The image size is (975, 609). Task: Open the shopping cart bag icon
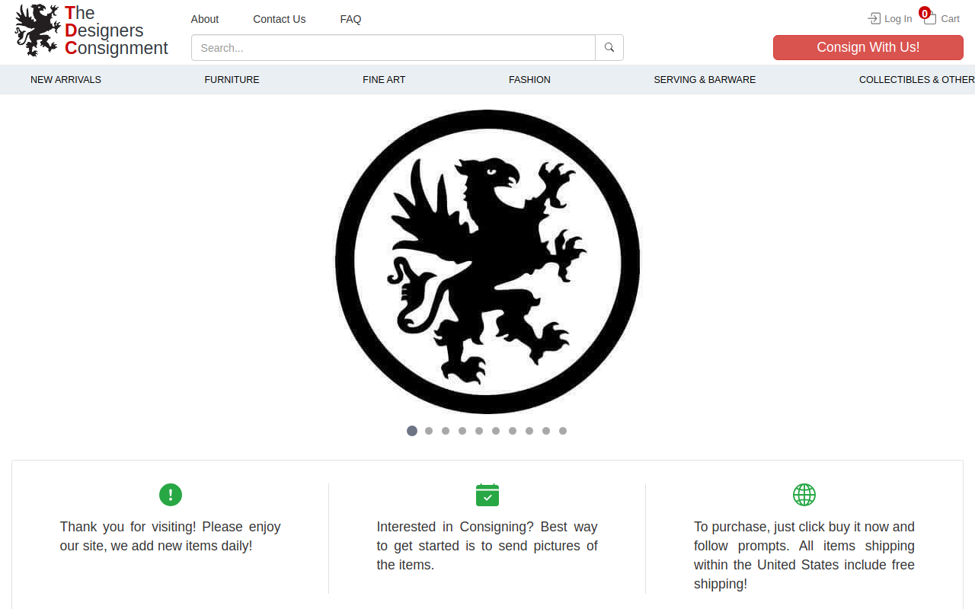[x=930, y=18]
